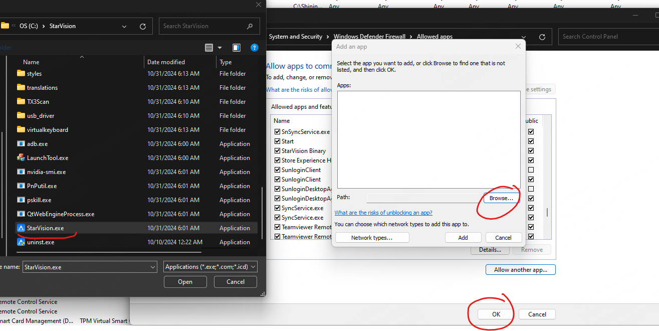Click the folder icon in the address bar

(x=5, y=26)
